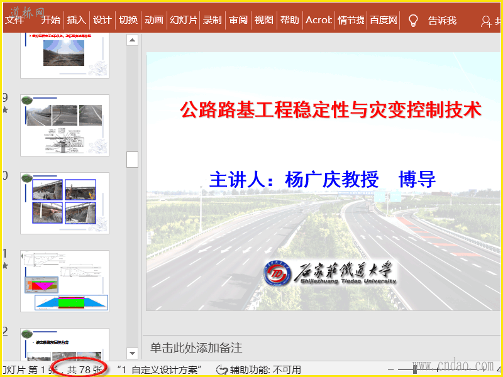Open the 文件 menu tab
The image size is (503, 377).
click(14, 20)
